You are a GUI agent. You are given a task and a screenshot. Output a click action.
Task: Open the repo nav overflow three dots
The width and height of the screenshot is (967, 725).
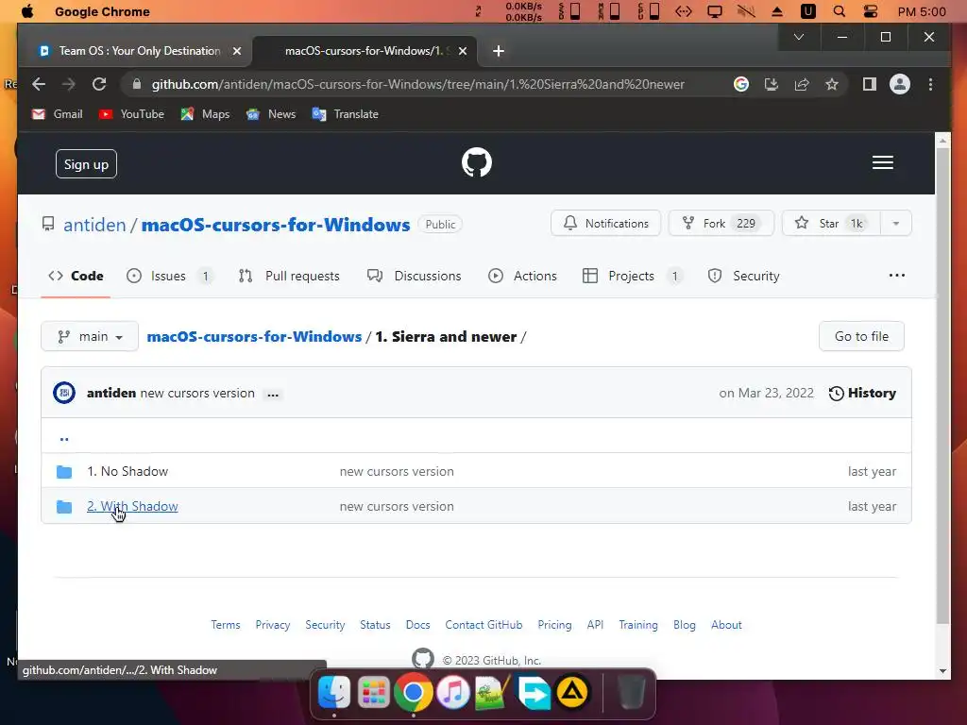[897, 276]
